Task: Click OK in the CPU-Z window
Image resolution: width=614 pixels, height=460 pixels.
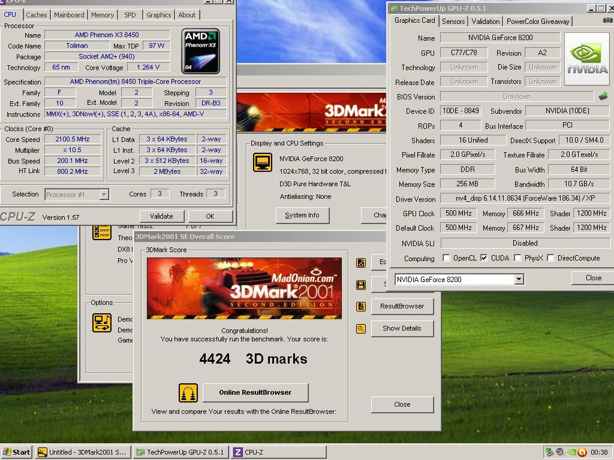Action: coord(210,216)
